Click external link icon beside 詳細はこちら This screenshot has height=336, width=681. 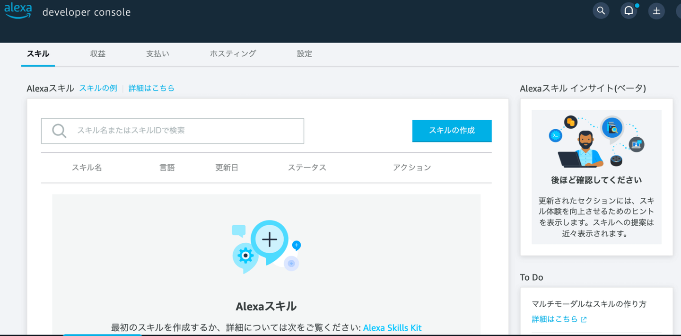(x=584, y=319)
